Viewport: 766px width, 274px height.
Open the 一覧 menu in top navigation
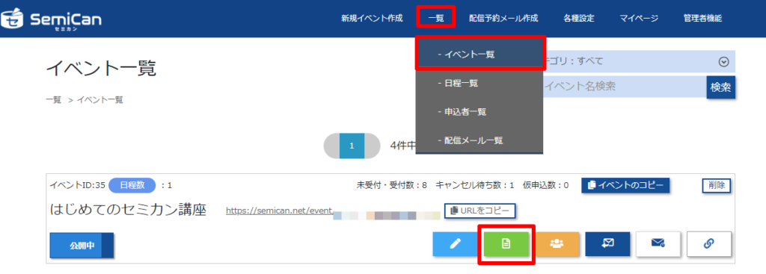point(436,19)
